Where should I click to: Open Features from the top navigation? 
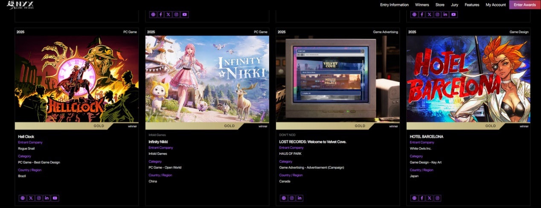click(472, 5)
